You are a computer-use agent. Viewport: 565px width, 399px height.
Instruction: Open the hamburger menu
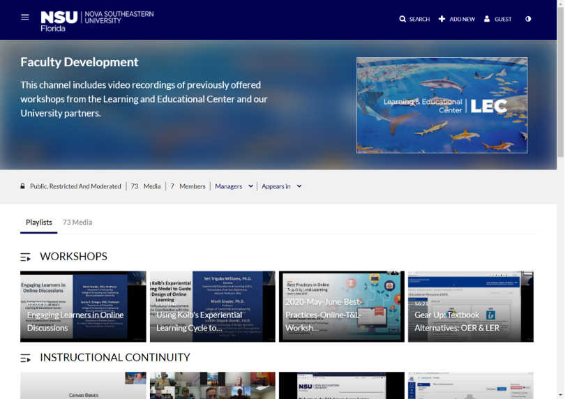25,17
